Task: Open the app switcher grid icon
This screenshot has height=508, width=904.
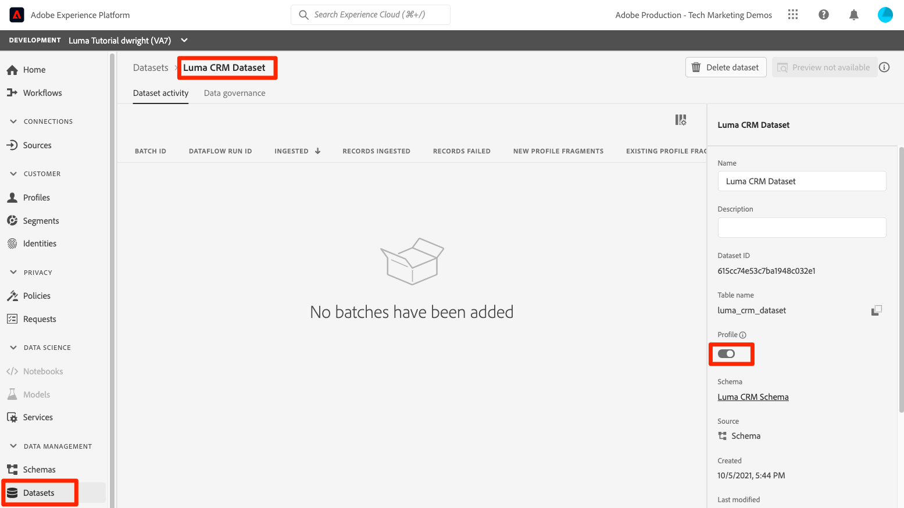Action: 793,15
